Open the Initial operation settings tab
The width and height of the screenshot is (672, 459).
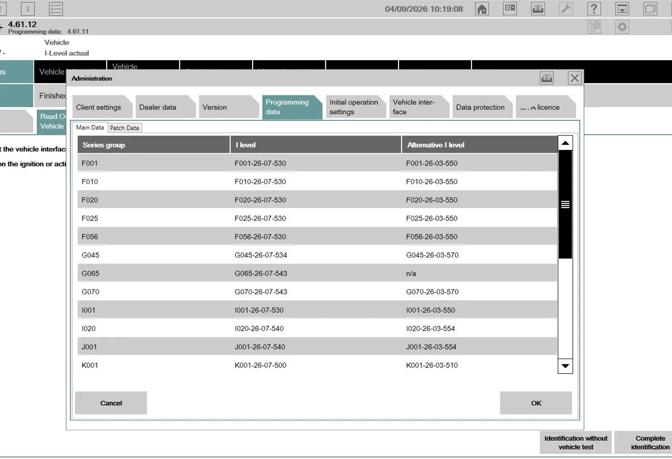[356, 107]
